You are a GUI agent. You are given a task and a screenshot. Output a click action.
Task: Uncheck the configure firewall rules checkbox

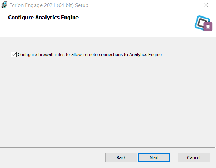(14, 54)
